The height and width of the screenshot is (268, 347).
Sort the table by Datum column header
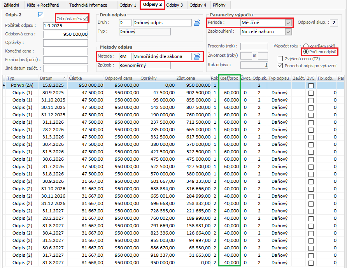pos(53,78)
